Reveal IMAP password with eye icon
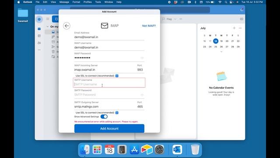 142,58
